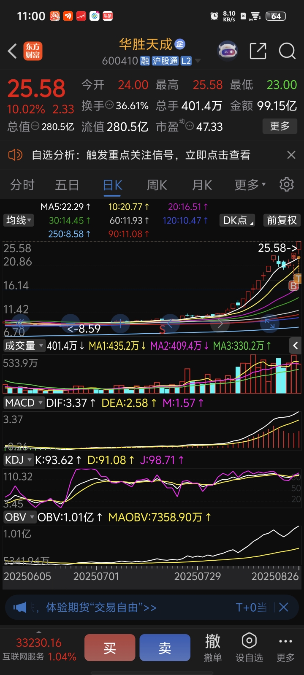
Task: Tap the blue 正 badge beside 华胜天成
Action: point(180,44)
